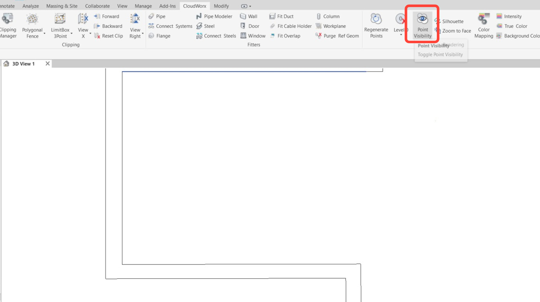Activate the Polygonal Fence tool
Screen dimensions: 540x302
tap(32, 25)
